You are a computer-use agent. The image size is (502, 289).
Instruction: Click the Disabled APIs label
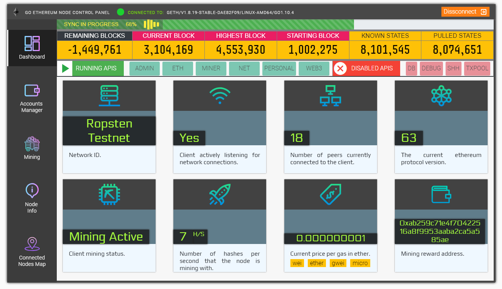(372, 68)
